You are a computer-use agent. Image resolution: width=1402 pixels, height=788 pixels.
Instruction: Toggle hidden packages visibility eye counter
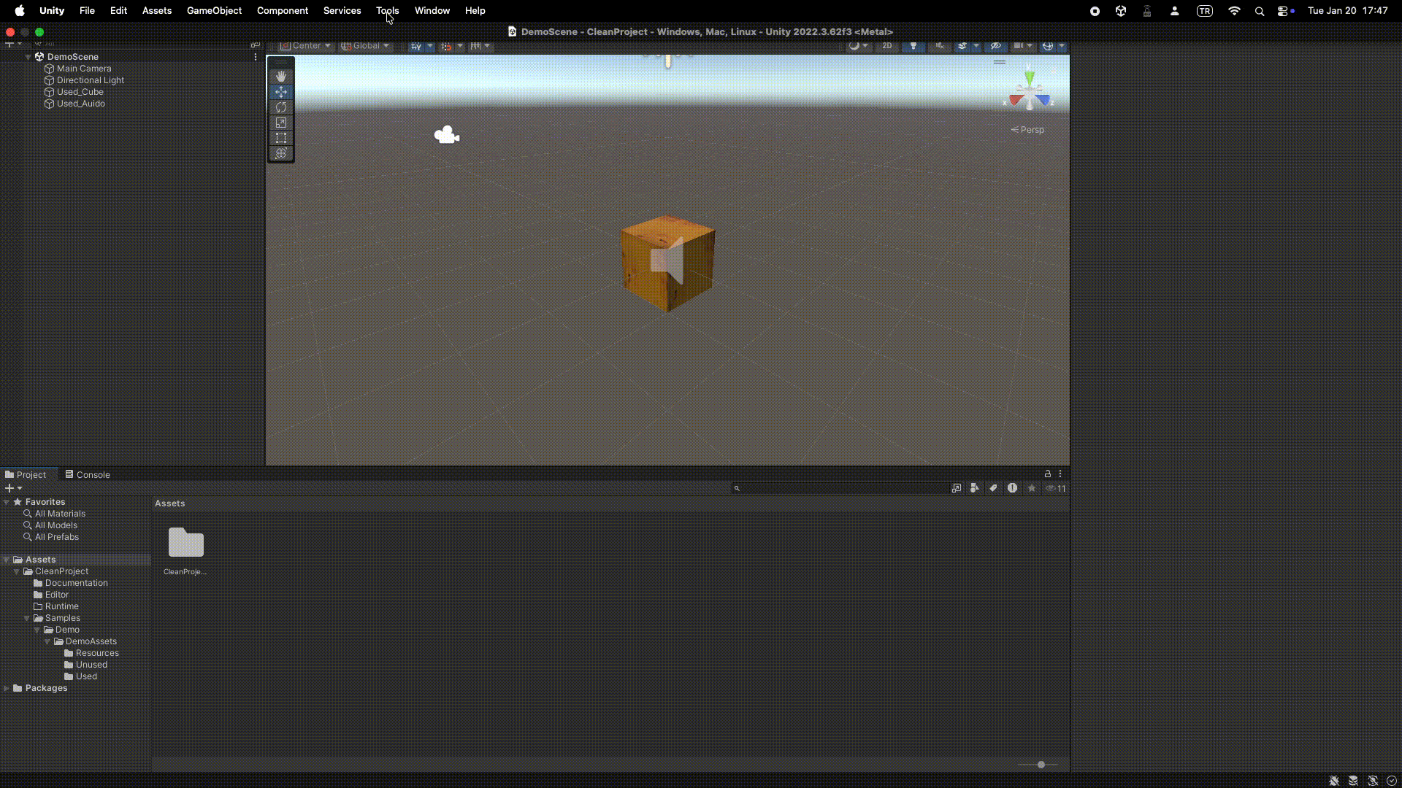coord(1056,488)
